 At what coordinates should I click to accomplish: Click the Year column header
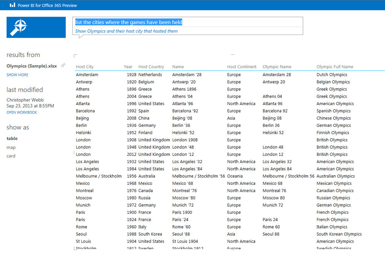[128, 67]
